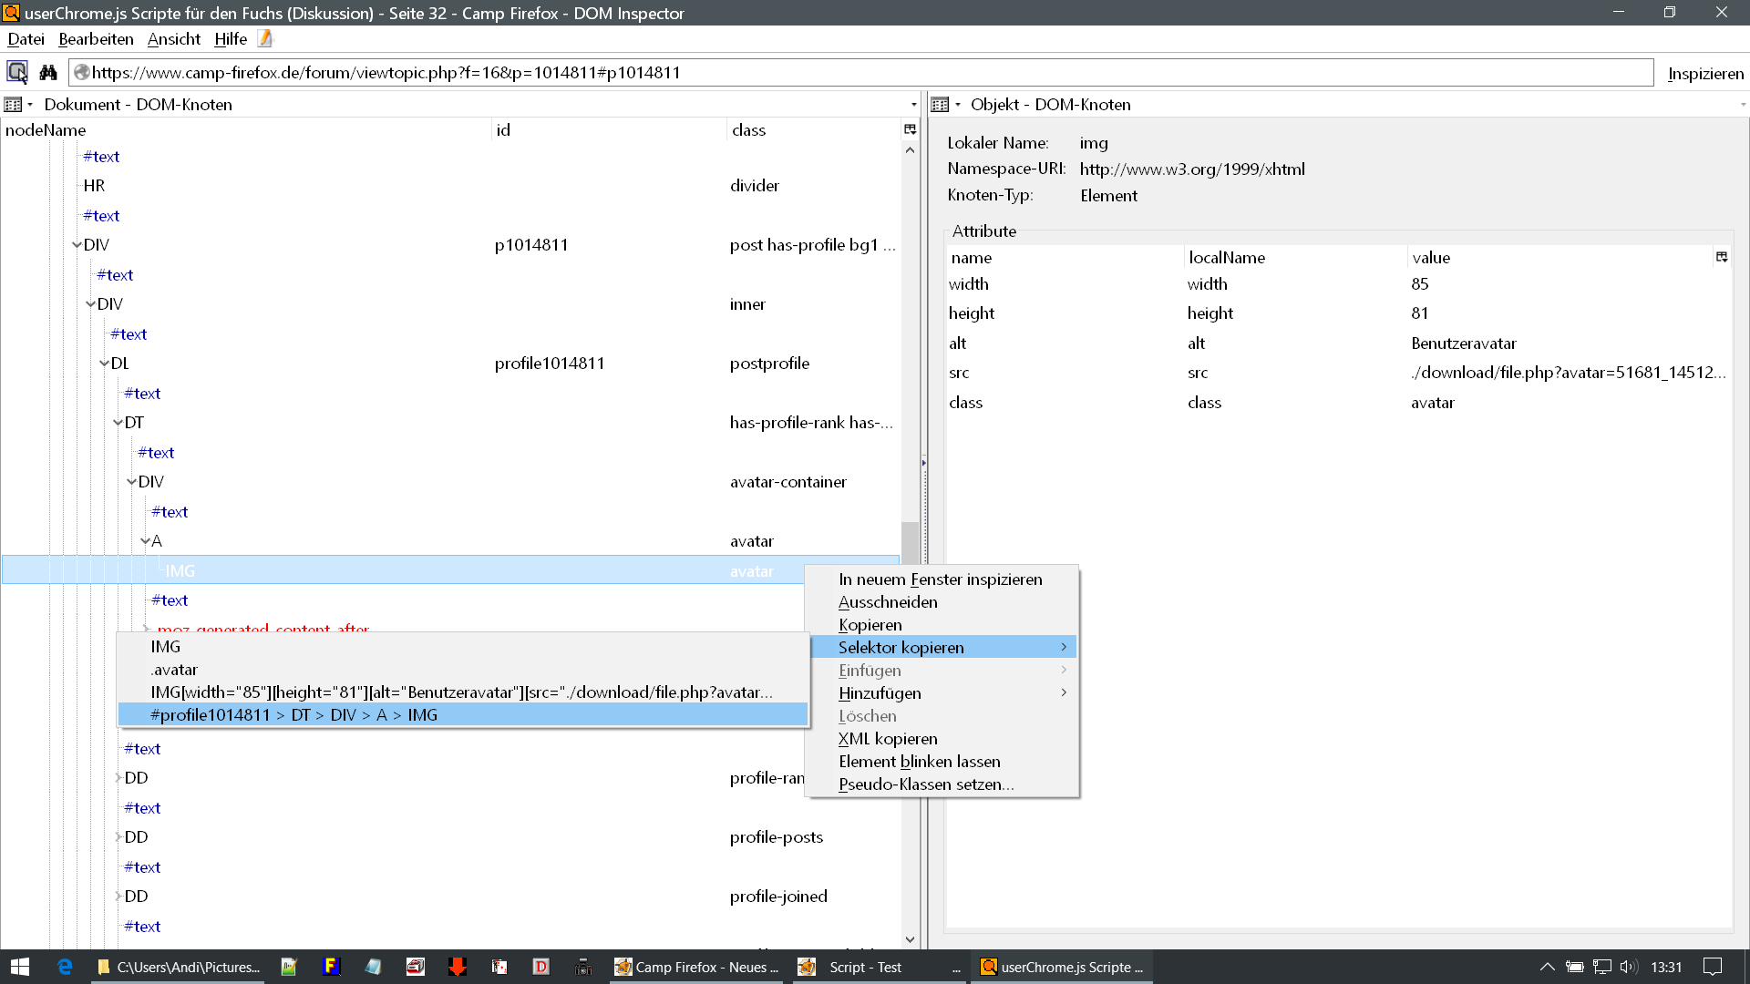The height and width of the screenshot is (984, 1750).
Task: Open the Objekt panel viewer list icon
Action: (941, 105)
